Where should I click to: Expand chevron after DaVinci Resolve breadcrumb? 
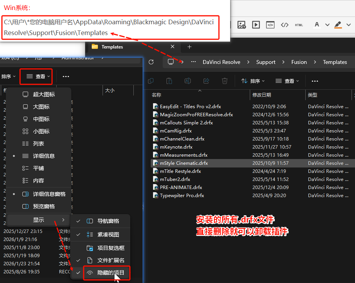tap(248, 62)
